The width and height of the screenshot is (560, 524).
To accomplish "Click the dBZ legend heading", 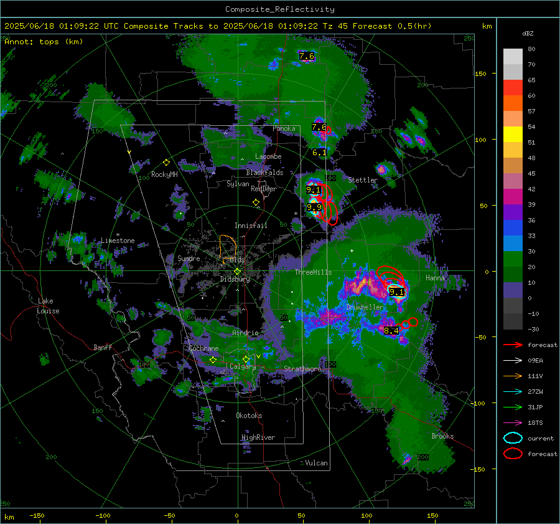I will (528, 34).
